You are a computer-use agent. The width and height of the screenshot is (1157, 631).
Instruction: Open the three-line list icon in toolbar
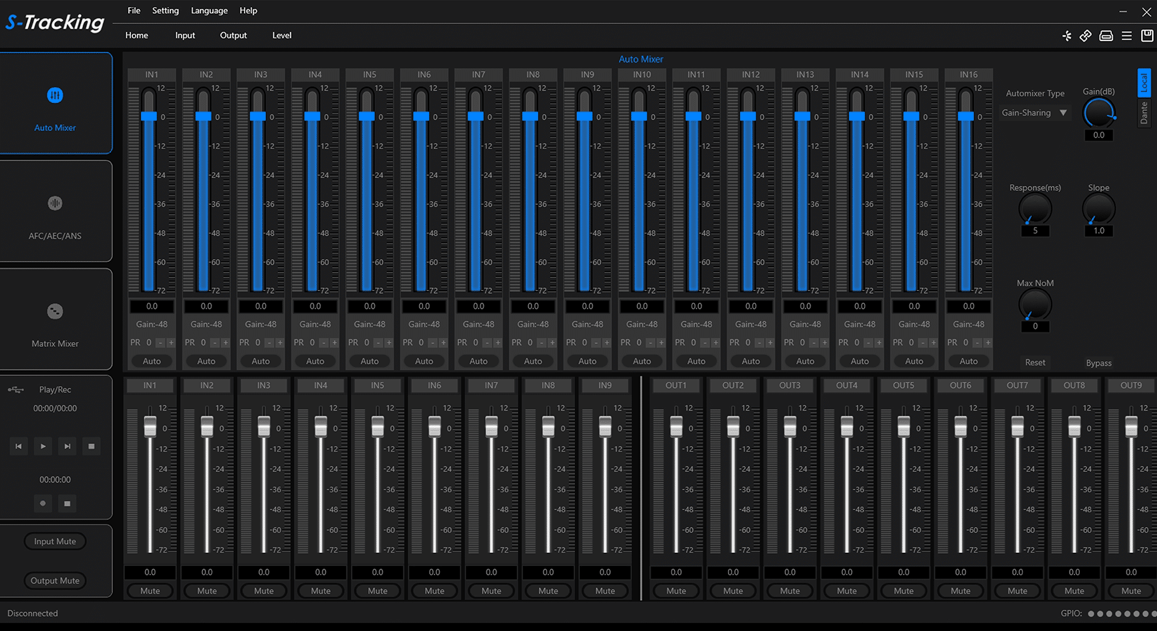(1126, 36)
